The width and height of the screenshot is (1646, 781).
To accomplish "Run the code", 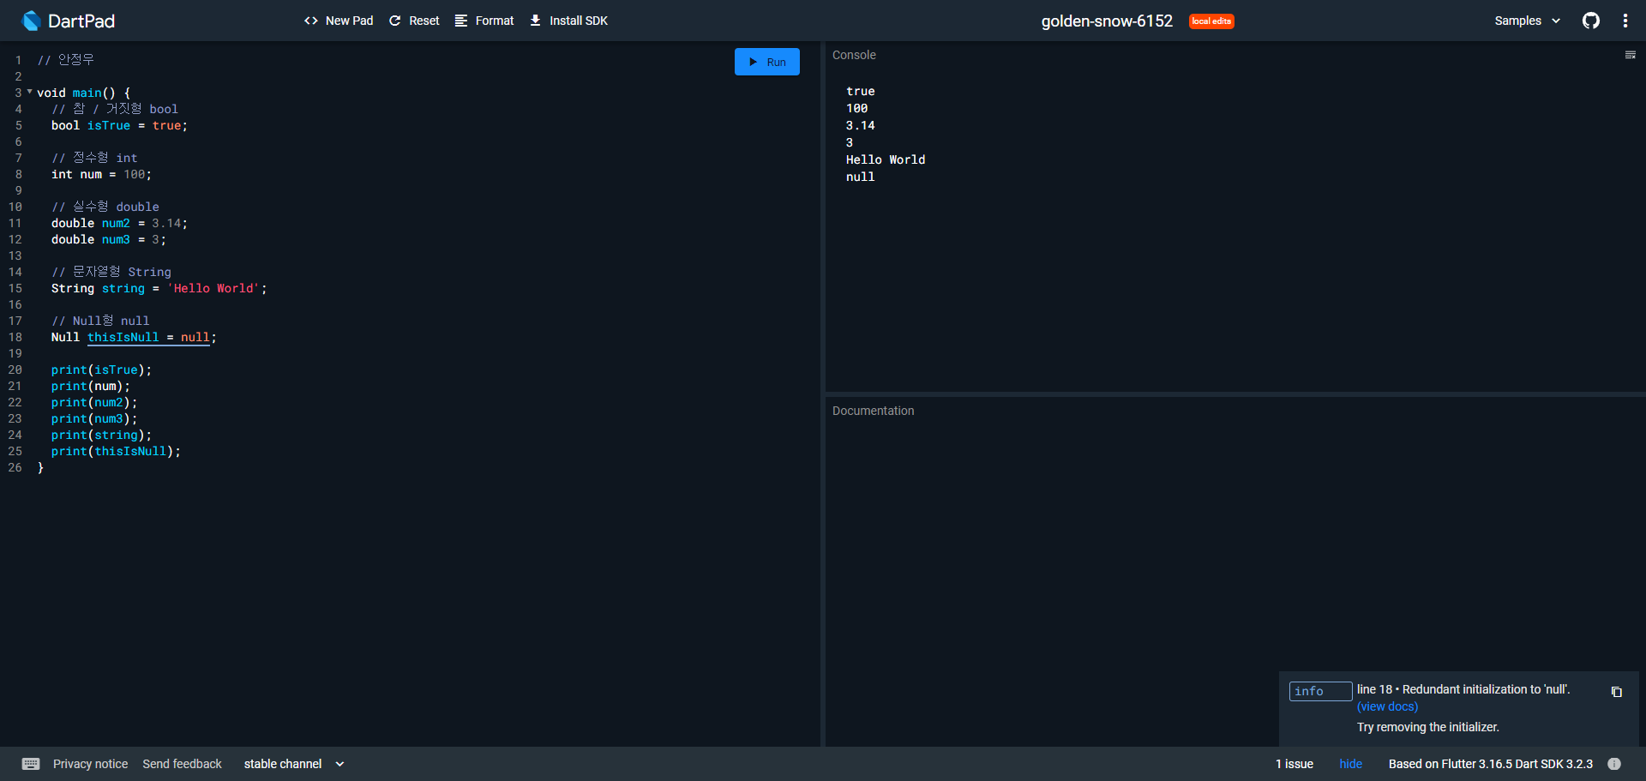I will (x=767, y=62).
